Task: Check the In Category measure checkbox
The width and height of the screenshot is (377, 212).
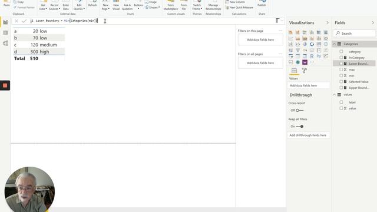Action: [x=341, y=58]
